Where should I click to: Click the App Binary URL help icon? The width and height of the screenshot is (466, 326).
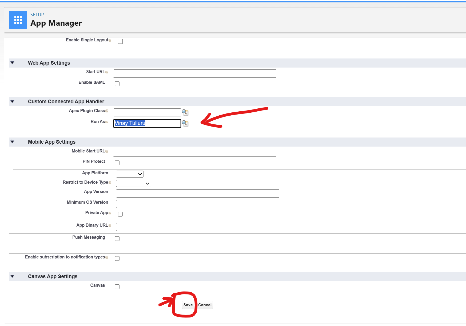pyautogui.click(x=110, y=226)
